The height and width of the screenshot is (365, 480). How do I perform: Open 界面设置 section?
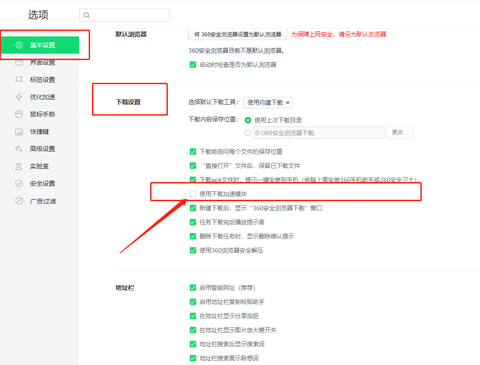tap(40, 62)
